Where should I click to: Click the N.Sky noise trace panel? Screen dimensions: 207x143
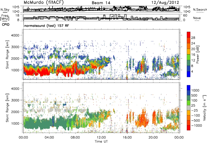[101, 9]
